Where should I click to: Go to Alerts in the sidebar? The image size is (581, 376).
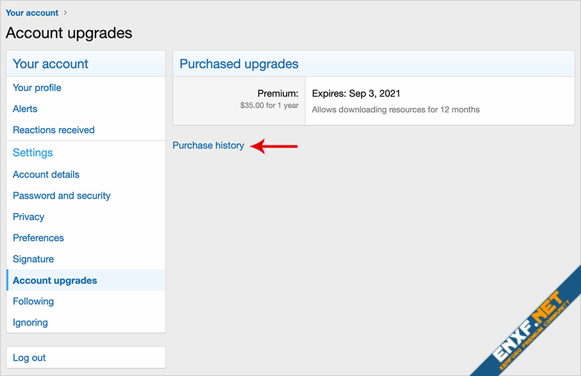[x=25, y=109]
